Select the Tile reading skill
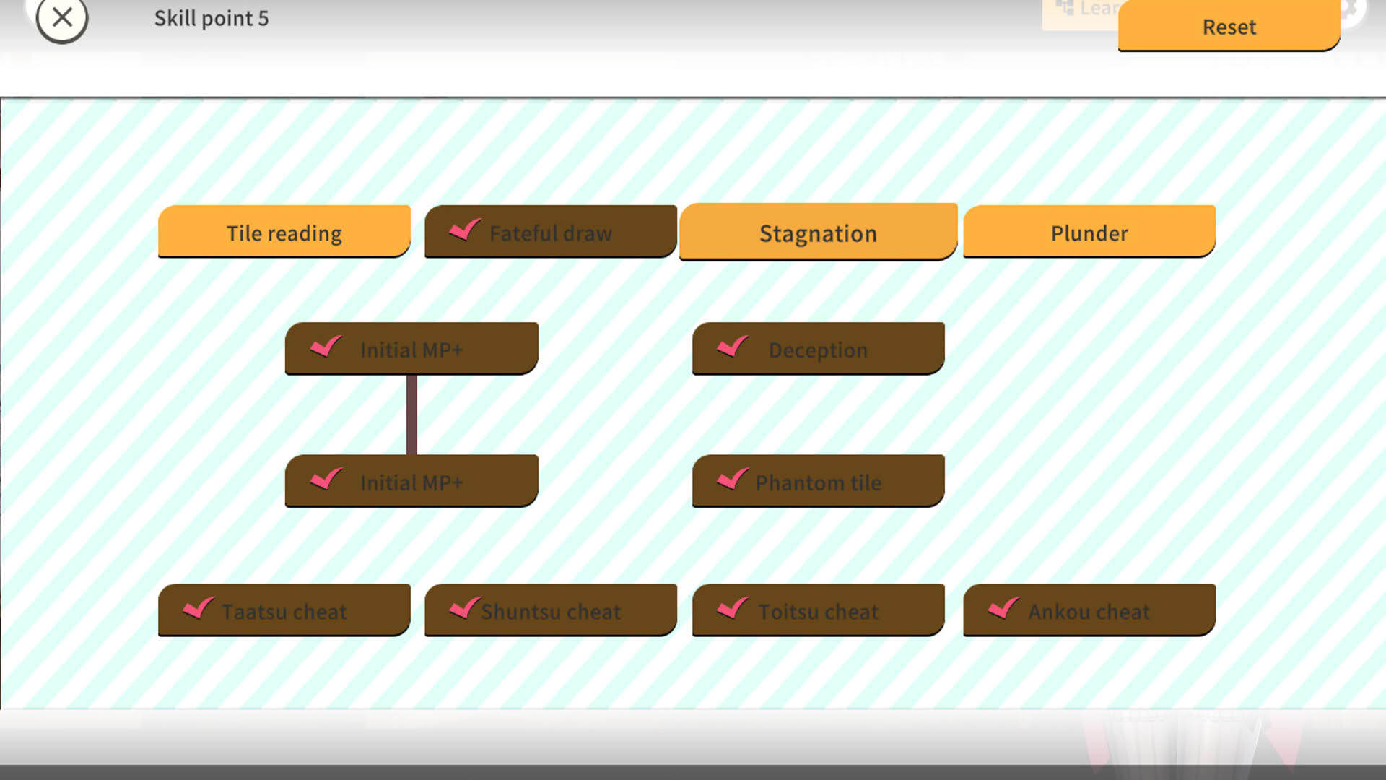 coord(284,232)
